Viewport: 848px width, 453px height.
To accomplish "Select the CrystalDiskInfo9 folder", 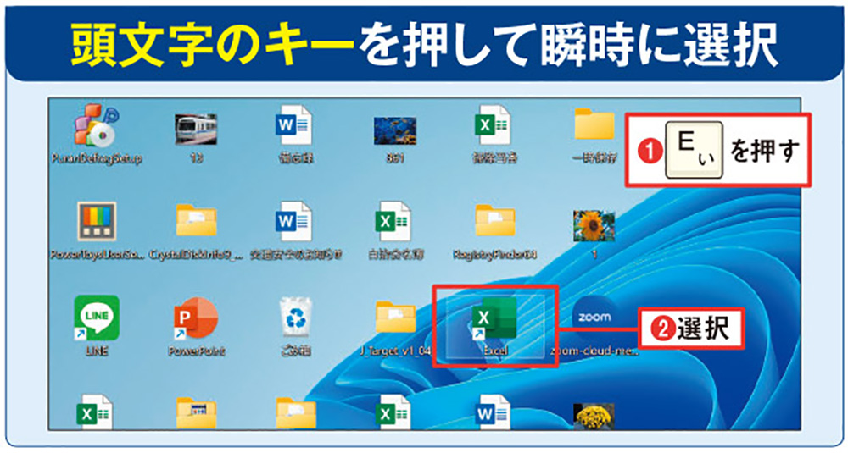I will tap(196, 220).
